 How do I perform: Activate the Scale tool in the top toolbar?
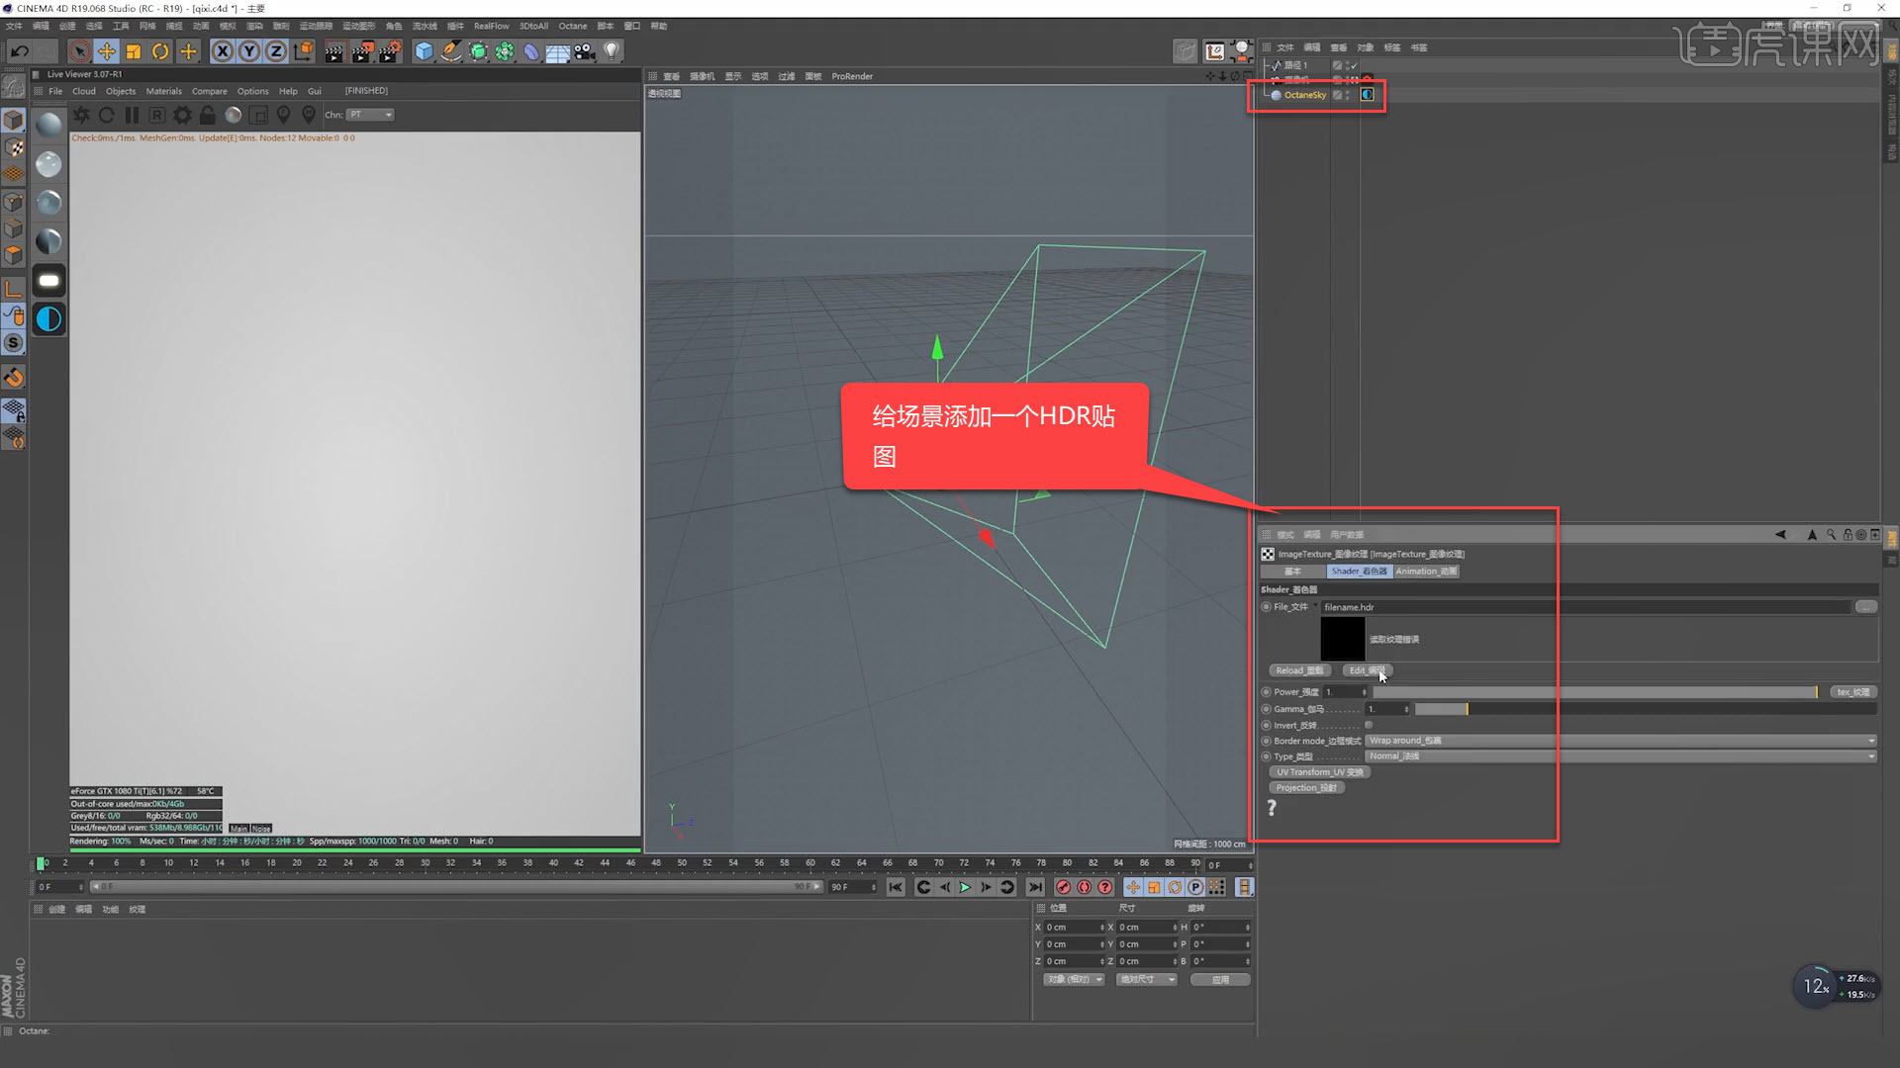click(133, 51)
